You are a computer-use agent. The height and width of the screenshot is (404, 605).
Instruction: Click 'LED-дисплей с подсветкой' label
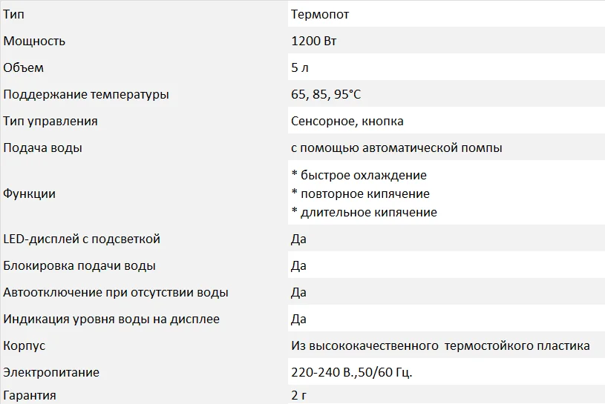[82, 239]
